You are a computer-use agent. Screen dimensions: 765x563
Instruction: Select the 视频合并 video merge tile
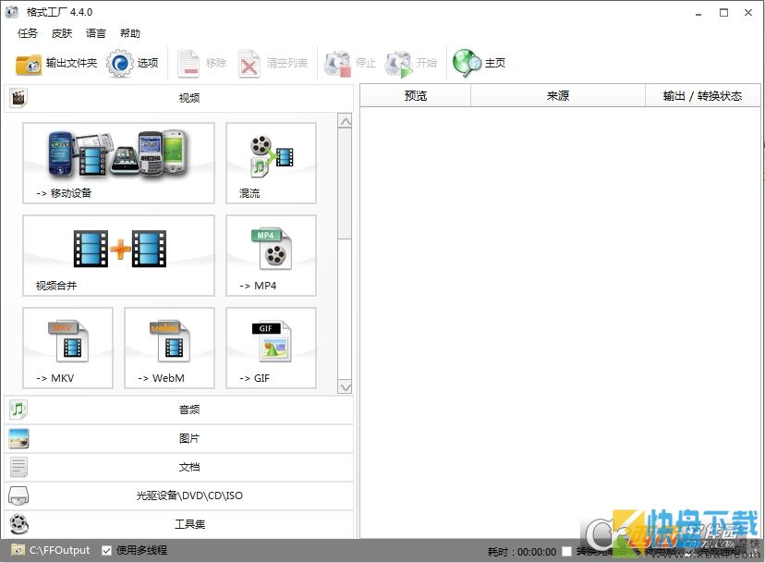click(118, 255)
